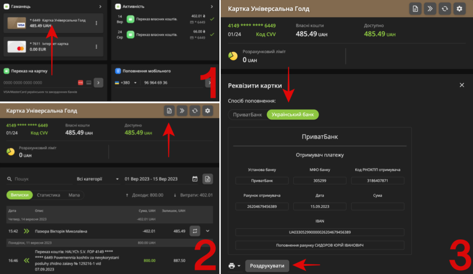This screenshot has width=473, height=274.
Task: Click date range 01 Вер 2023 - 15 Вер 2023
Action: pos(151,179)
